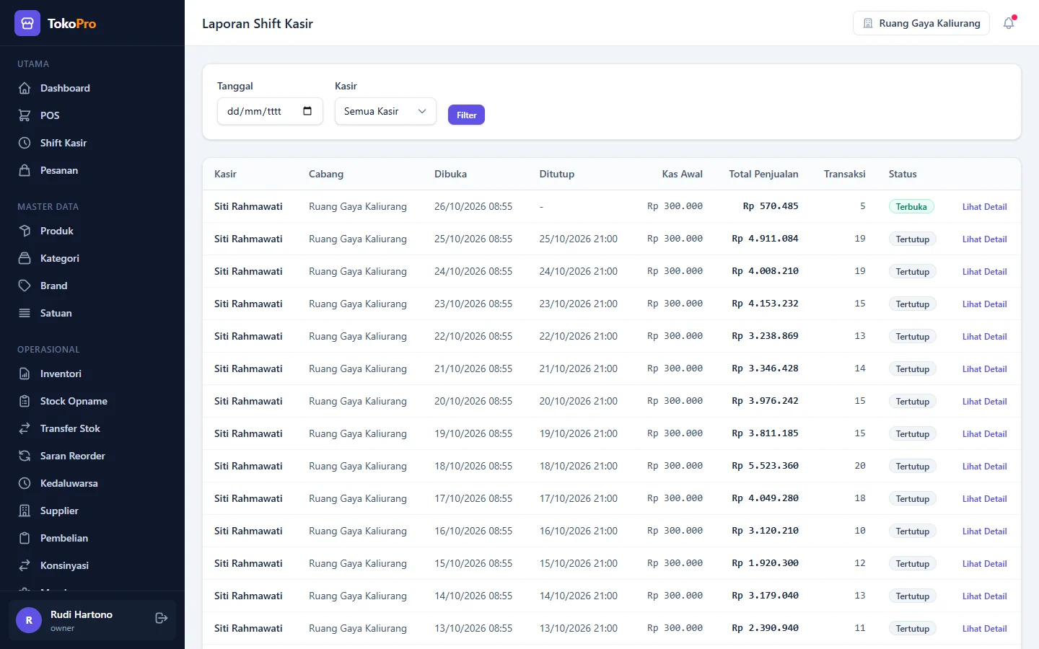This screenshot has width=1039, height=649.
Task: Click the Stock Opname clipboard icon
Action: [25, 401]
